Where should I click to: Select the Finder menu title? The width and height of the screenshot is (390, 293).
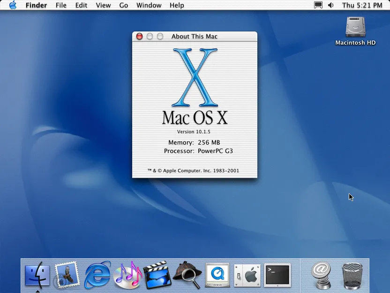[36, 5]
